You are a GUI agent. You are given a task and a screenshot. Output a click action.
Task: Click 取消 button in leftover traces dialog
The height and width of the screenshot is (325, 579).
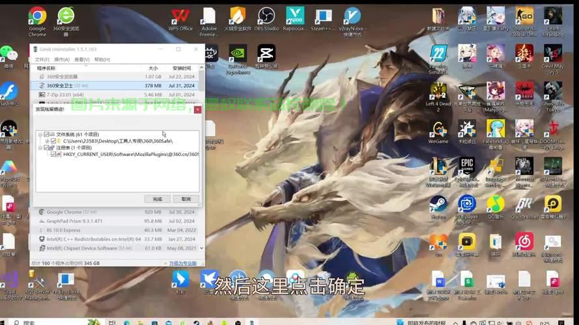(186, 199)
